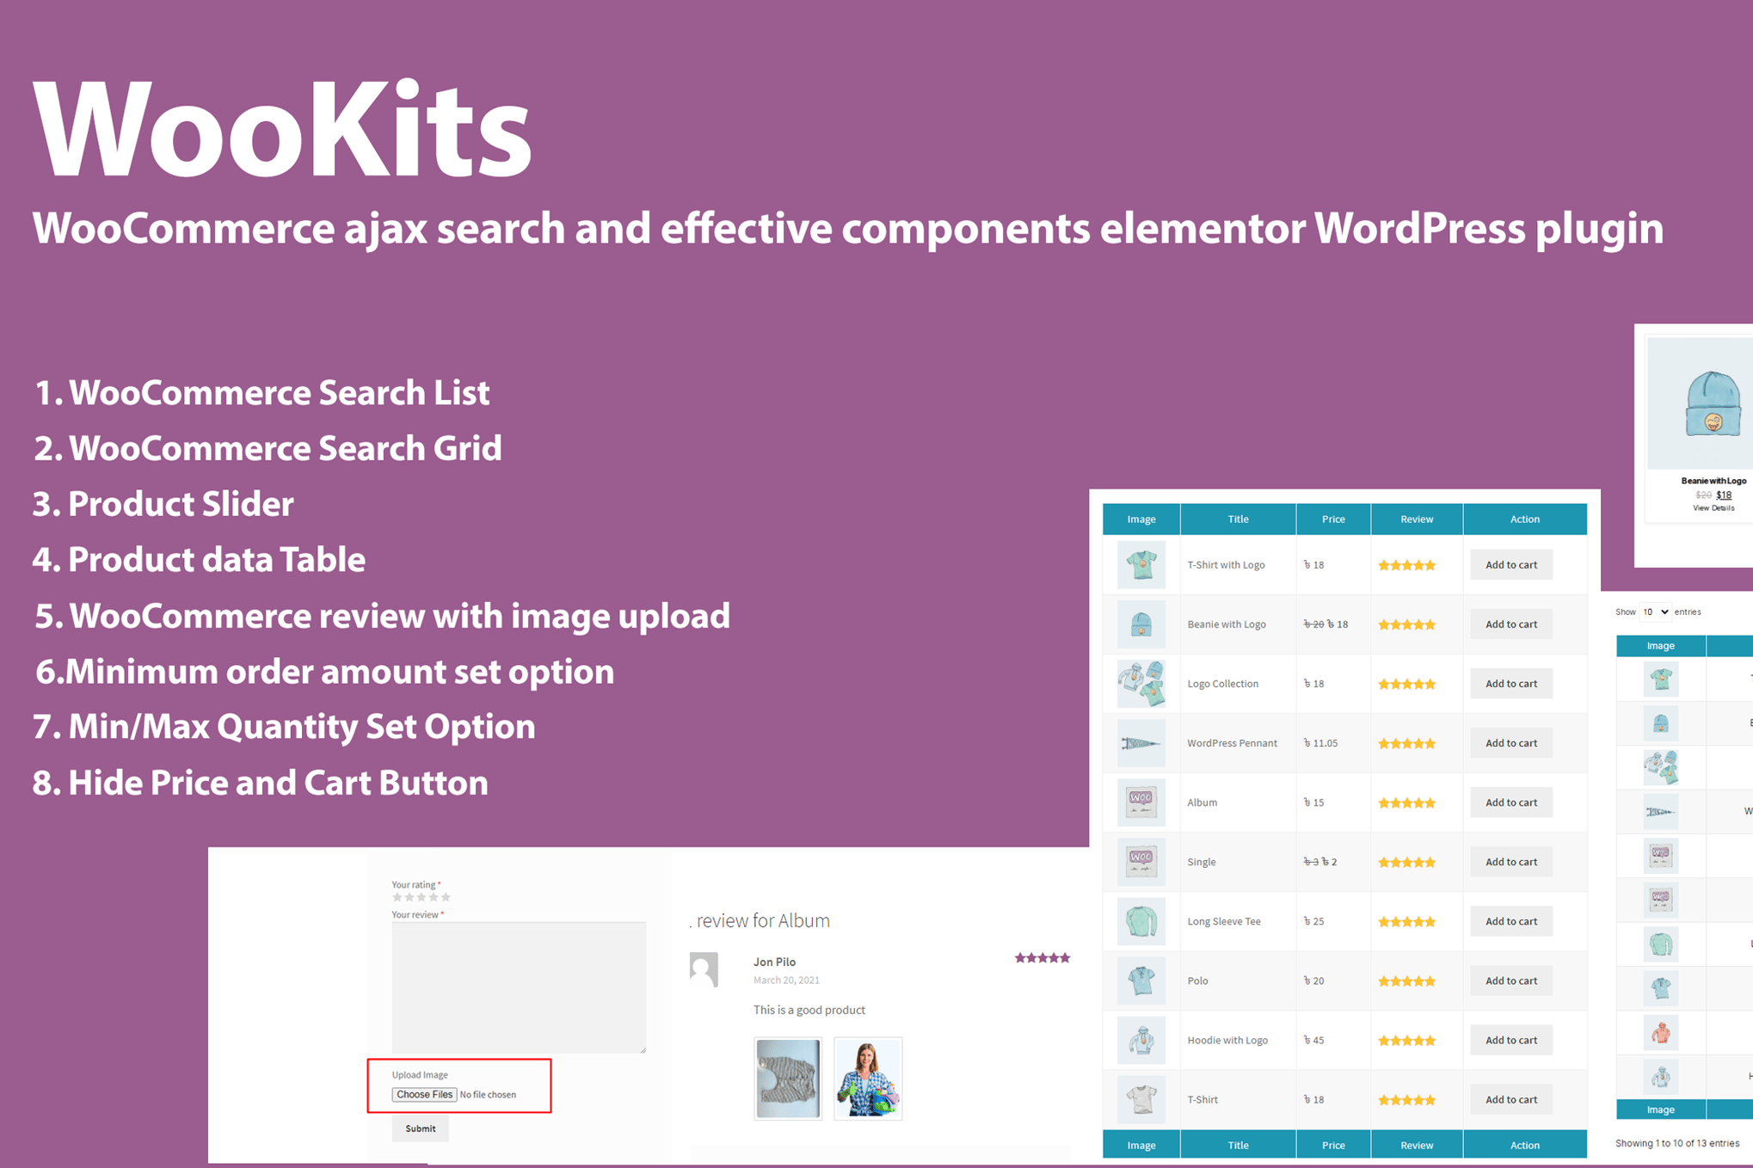Click the 'March 20, 2021' review date
Image resolution: width=1753 pixels, height=1168 pixels.
pos(786,981)
